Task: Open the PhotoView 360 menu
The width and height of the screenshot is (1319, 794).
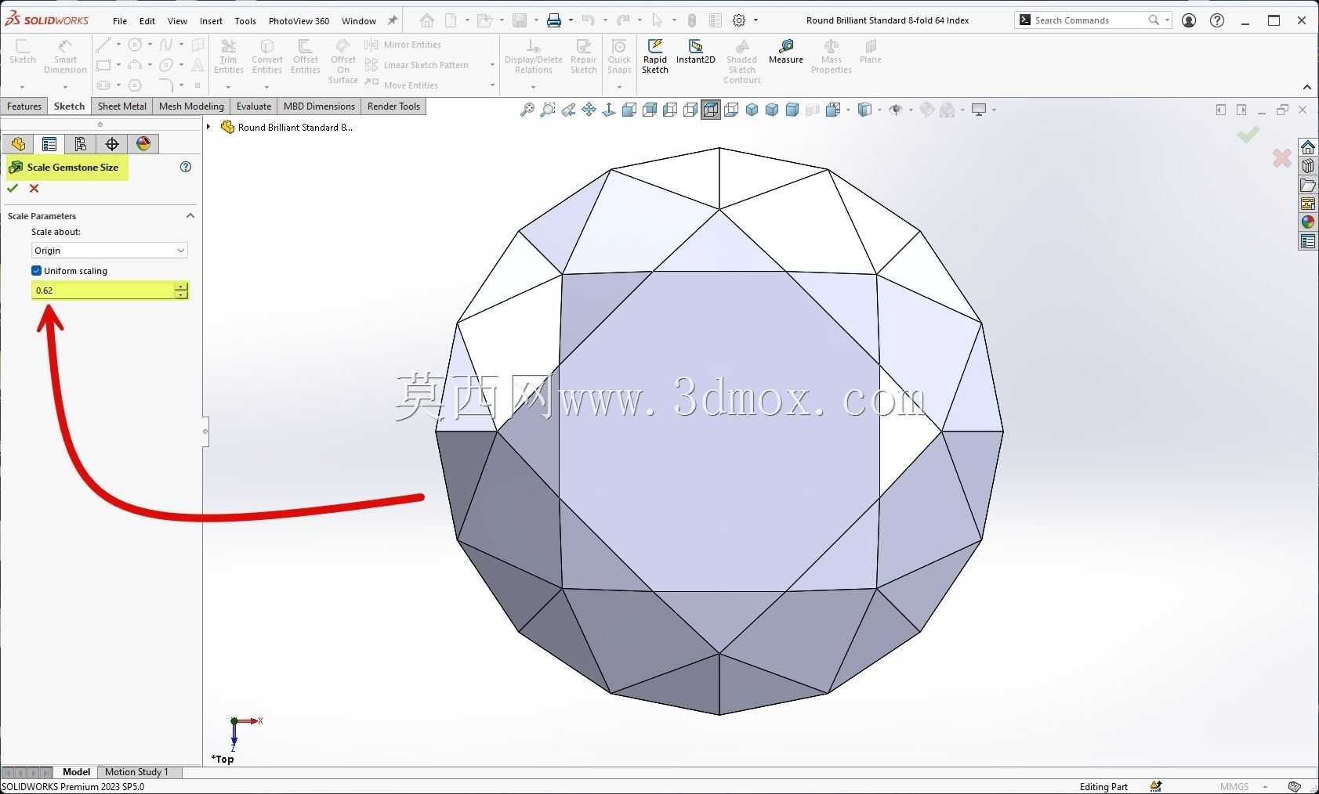Action: click(299, 21)
